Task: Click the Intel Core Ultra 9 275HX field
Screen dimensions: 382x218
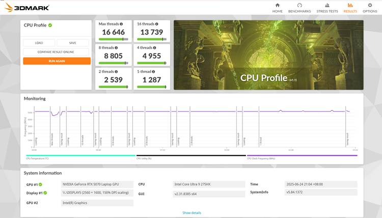Action: pos(209,184)
